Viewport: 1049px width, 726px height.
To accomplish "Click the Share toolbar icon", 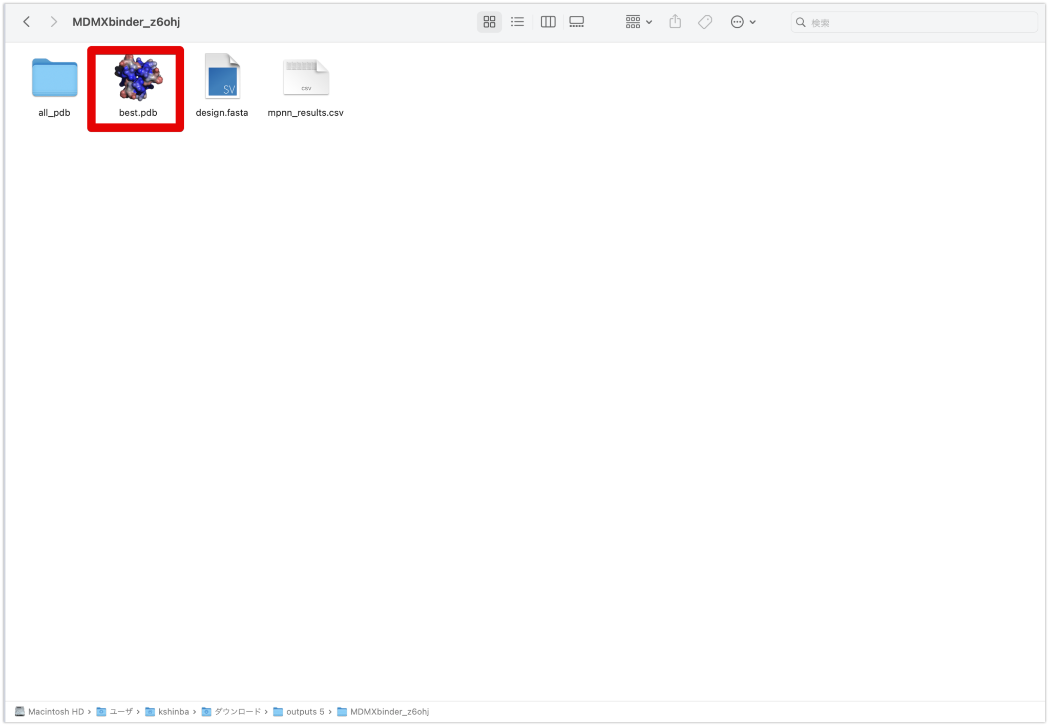I will (x=675, y=22).
